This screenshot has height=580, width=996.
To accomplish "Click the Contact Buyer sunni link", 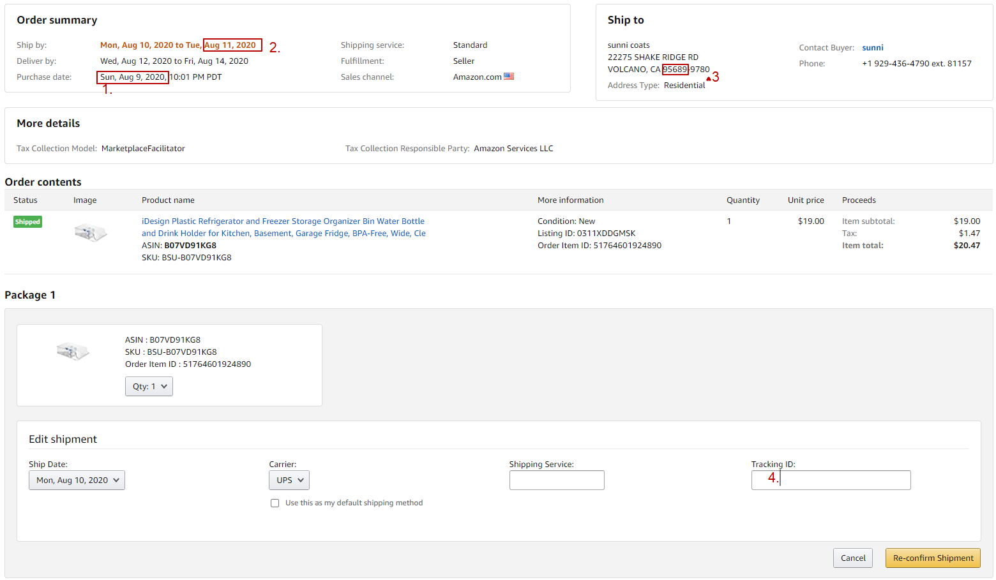I will coord(872,48).
